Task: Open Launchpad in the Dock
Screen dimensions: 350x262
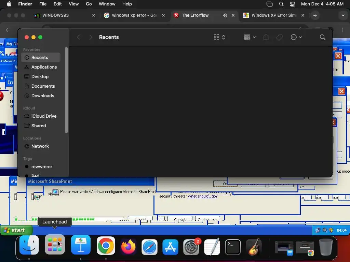Action: pyautogui.click(x=55, y=245)
